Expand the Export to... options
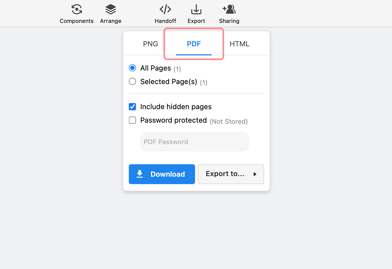This screenshot has height=269, width=392. 231,174
